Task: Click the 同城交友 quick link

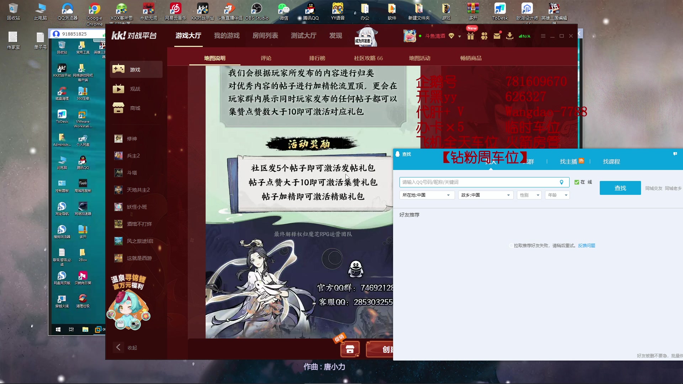Action: 653,188
